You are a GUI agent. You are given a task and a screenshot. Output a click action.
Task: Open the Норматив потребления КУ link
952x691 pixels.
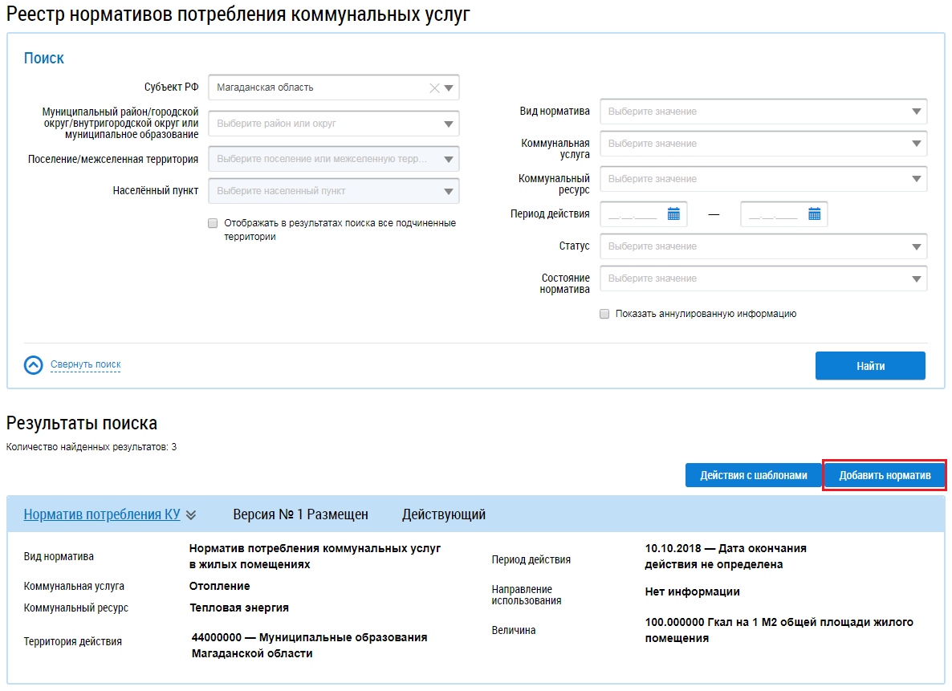102,515
